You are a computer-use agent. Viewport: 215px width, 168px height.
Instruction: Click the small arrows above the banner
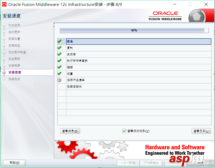57,140
